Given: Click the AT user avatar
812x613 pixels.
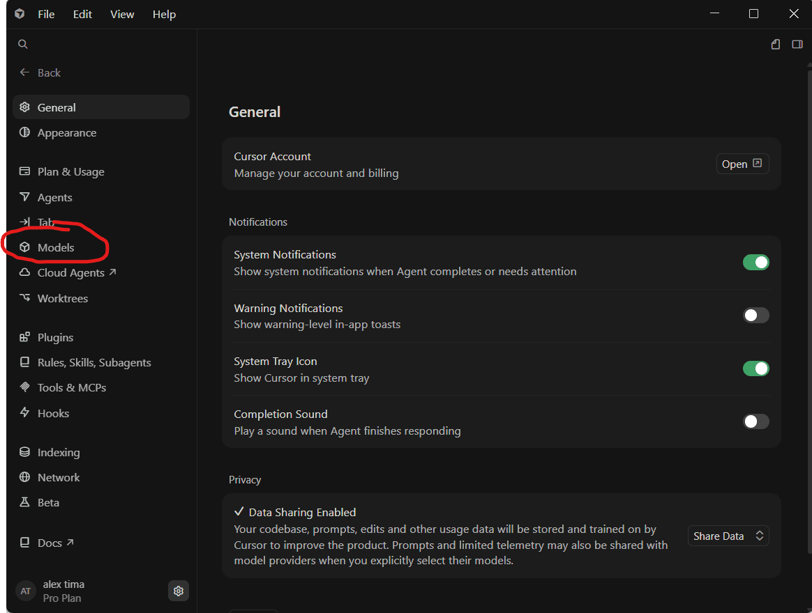Looking at the screenshot, I should point(25,591).
